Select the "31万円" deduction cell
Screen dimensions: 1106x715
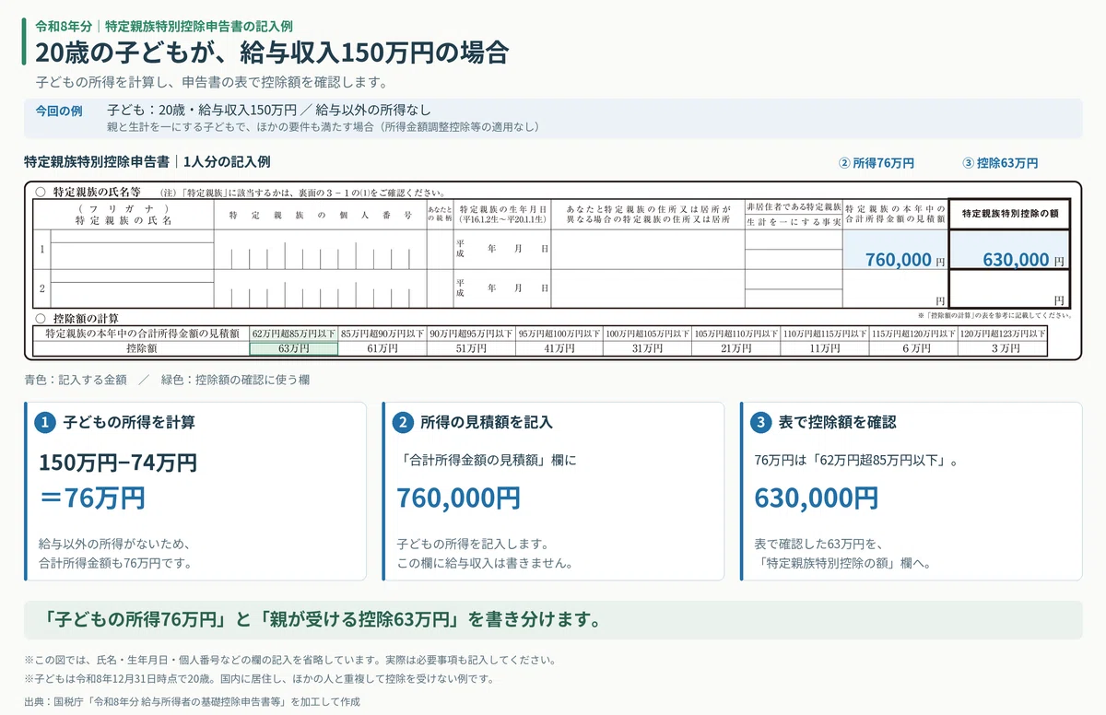coord(648,348)
